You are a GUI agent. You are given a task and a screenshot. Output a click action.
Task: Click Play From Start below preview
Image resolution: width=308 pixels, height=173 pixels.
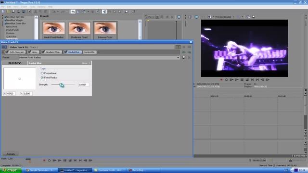point(231,80)
